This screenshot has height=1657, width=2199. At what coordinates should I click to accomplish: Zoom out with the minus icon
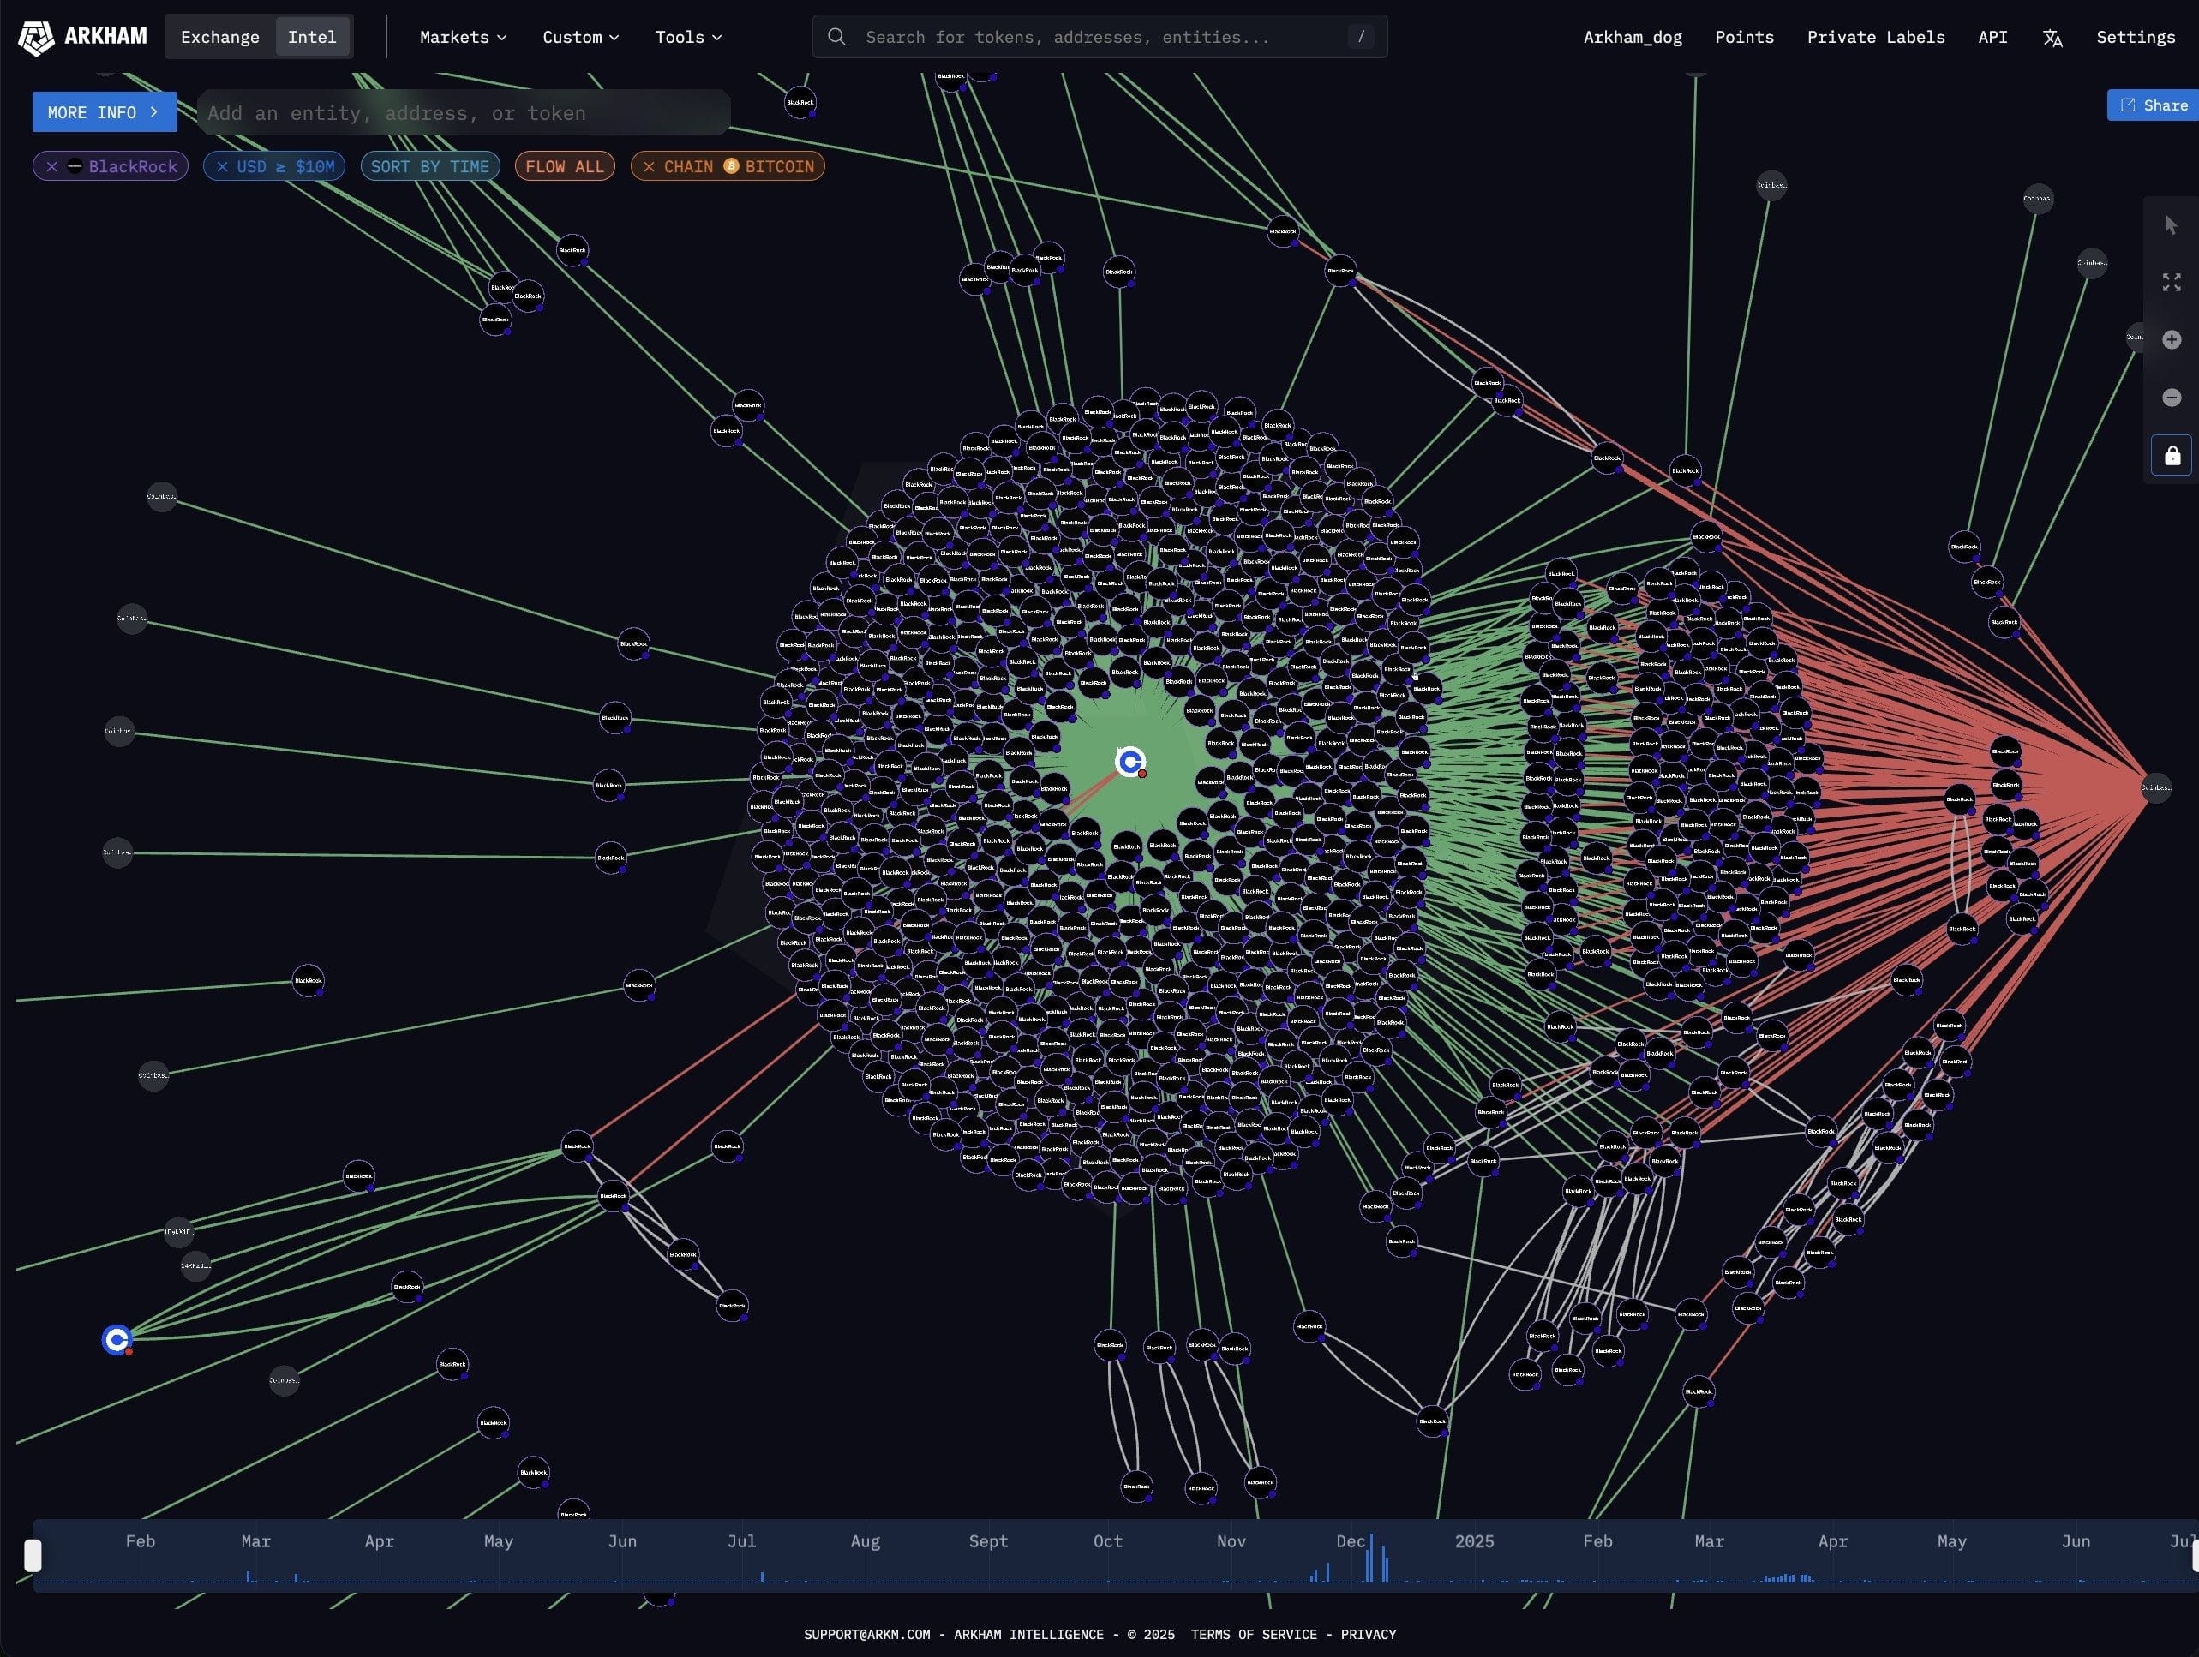pos(2172,398)
